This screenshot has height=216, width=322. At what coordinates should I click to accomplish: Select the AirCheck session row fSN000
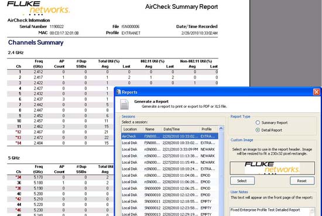(170, 136)
